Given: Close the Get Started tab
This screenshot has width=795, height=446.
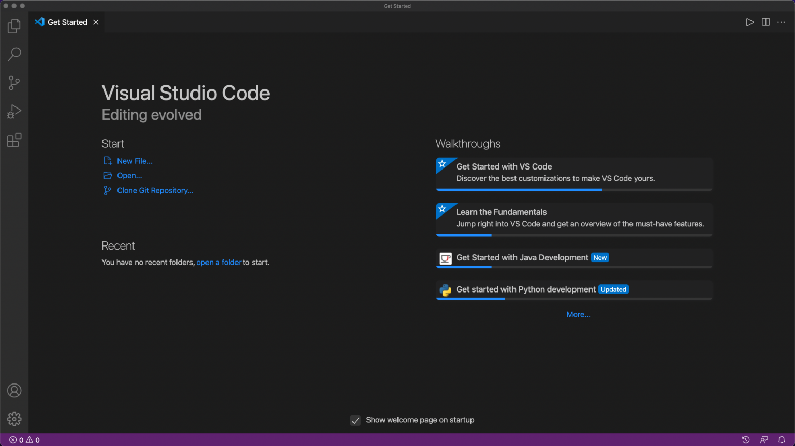Looking at the screenshot, I should pyautogui.click(x=96, y=22).
